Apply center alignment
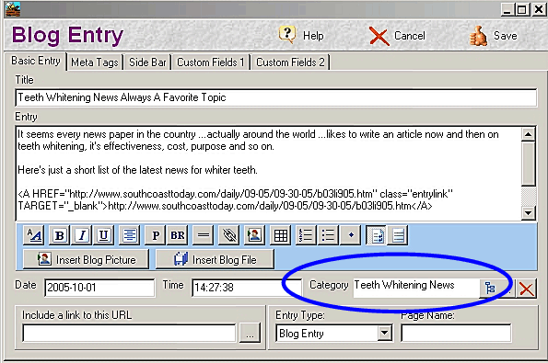 (x=129, y=235)
